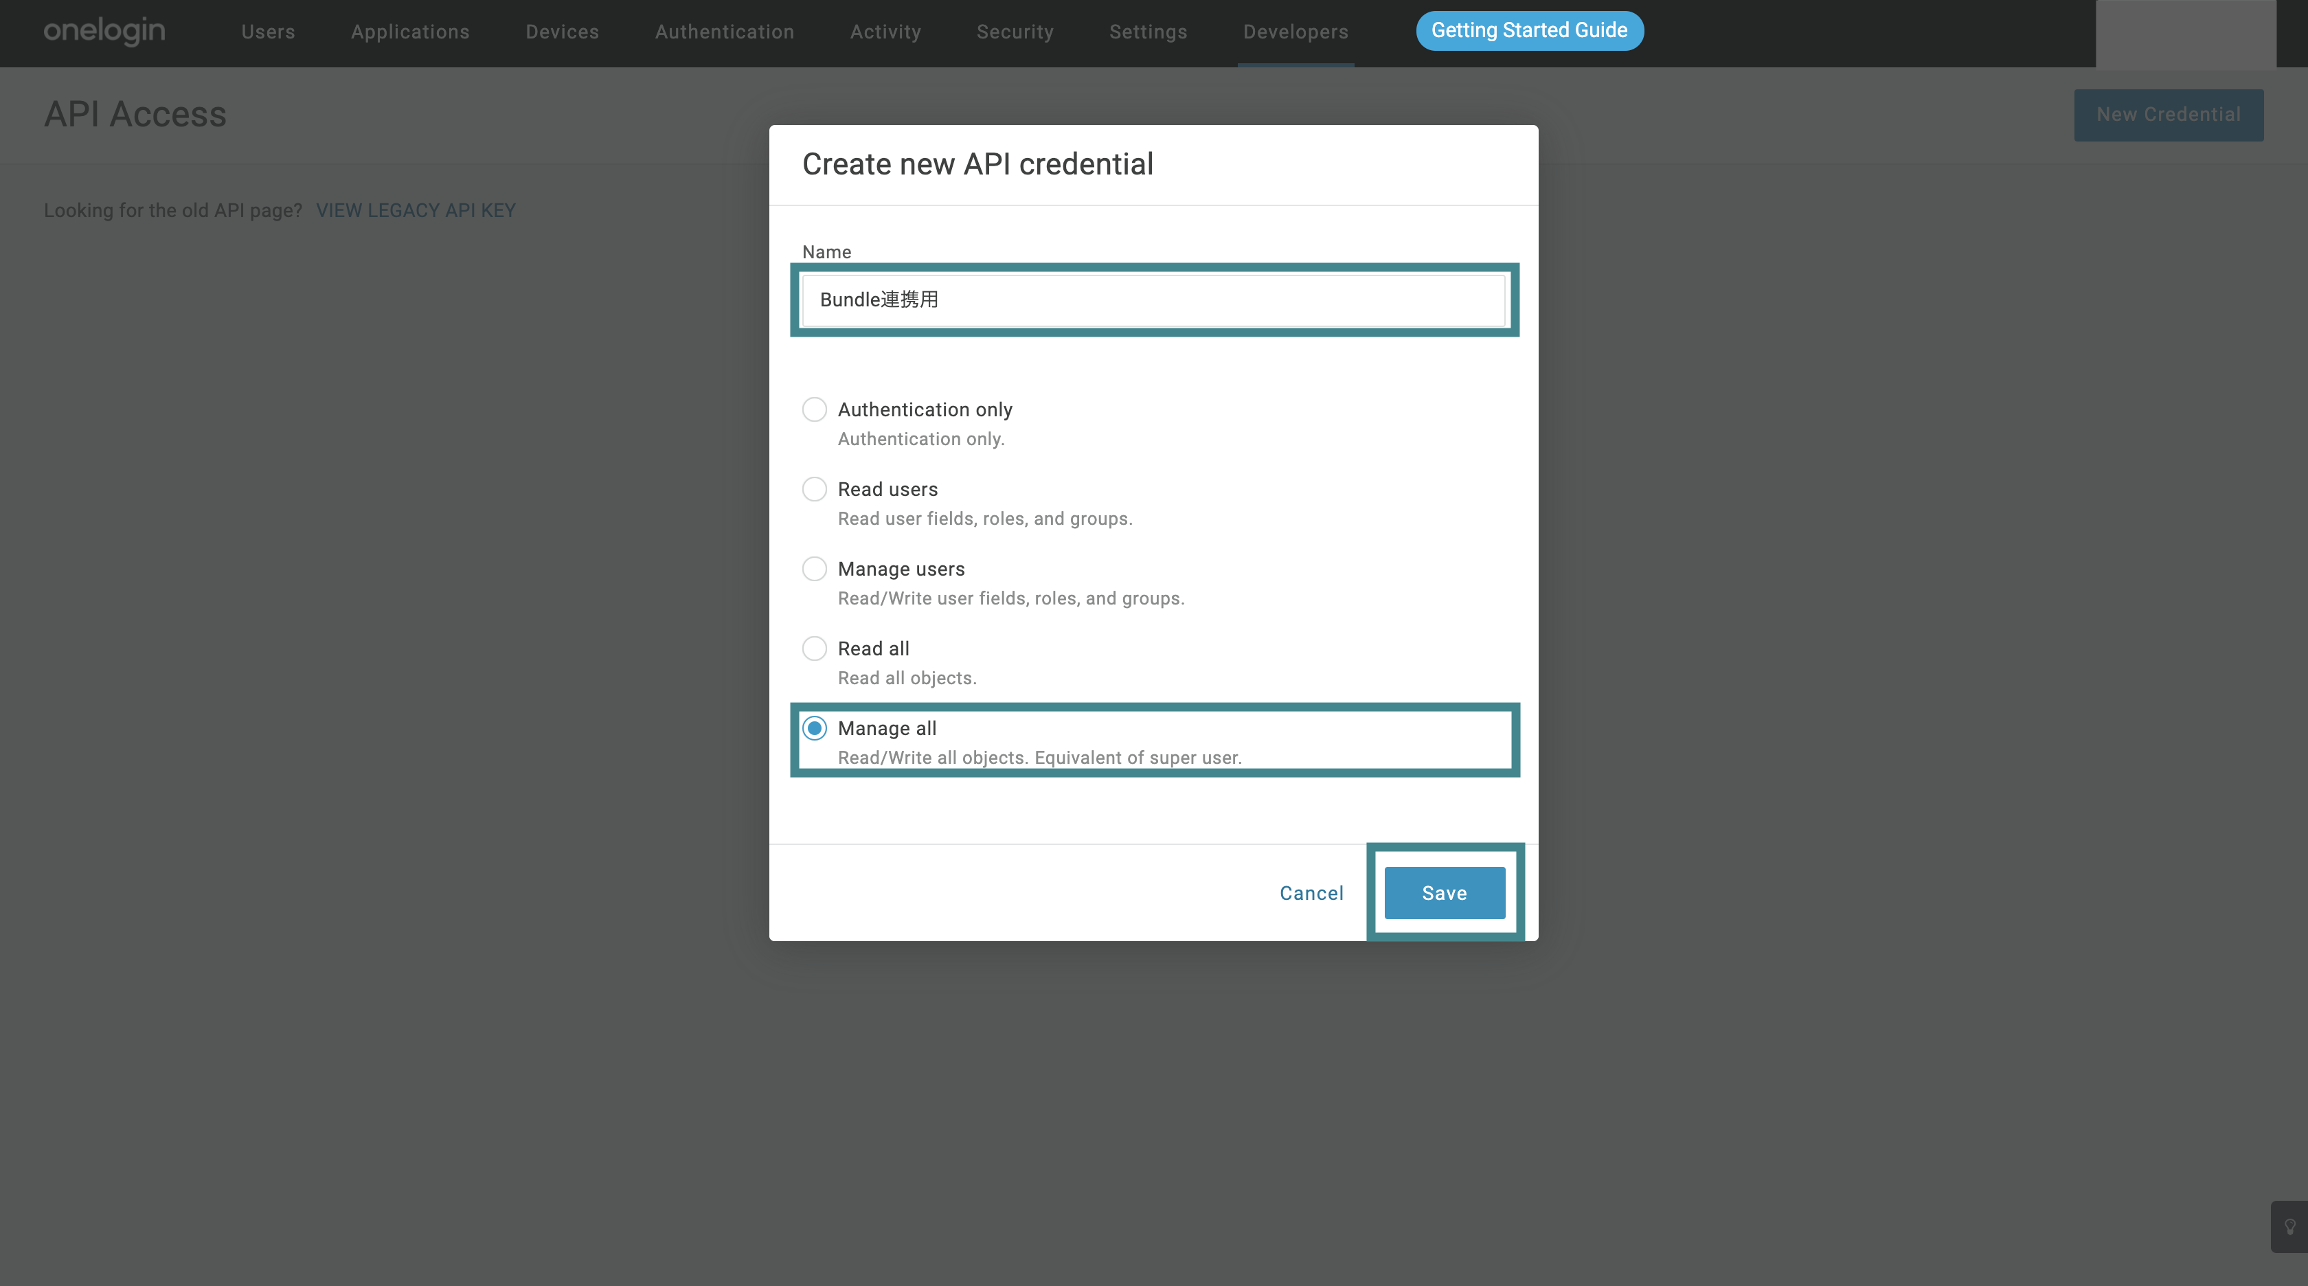Screen dimensions: 2308x1286
Task: Select the Manage all radio button
Action: pyautogui.click(x=815, y=727)
